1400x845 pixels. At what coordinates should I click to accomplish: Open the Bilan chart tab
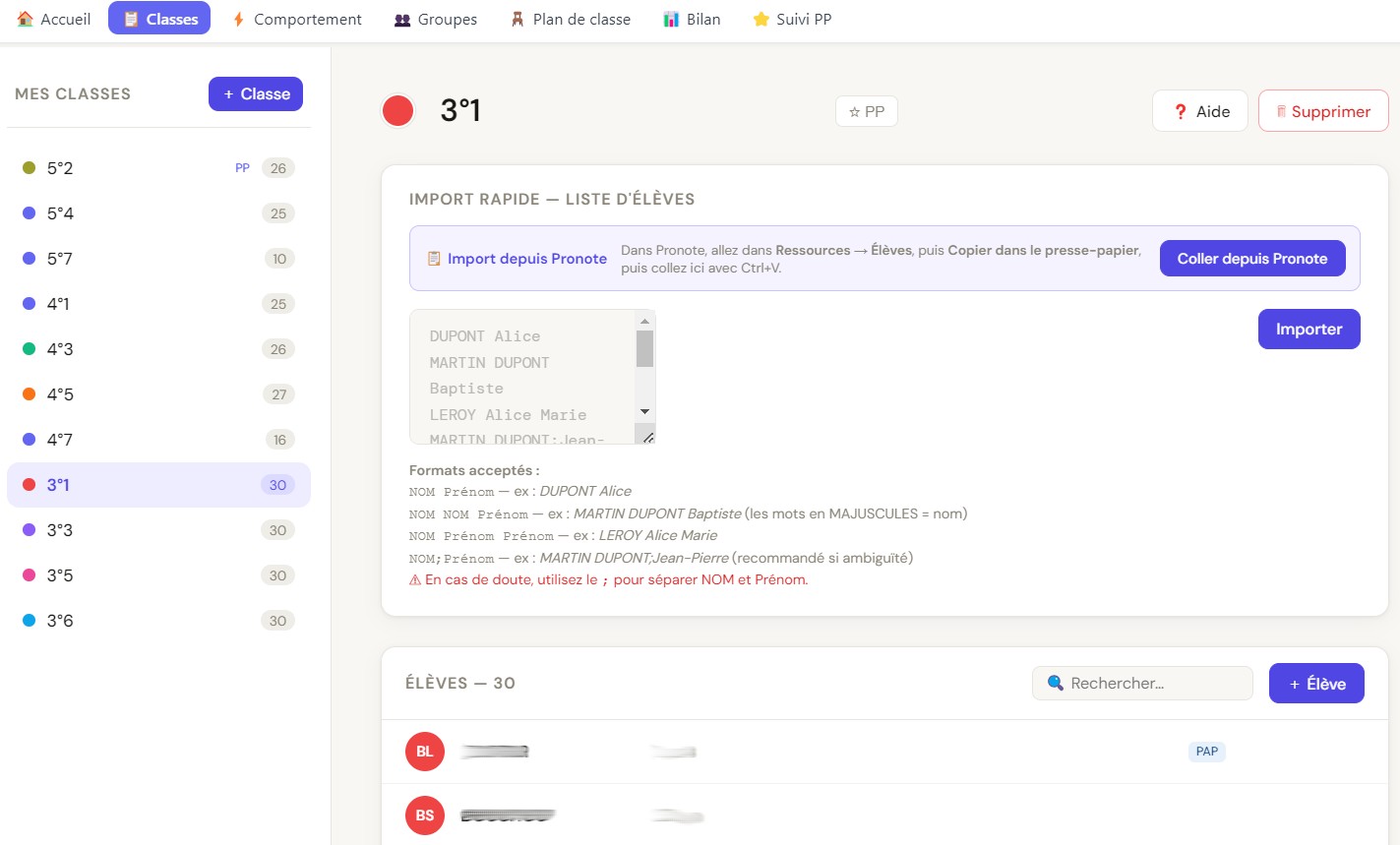click(x=692, y=19)
